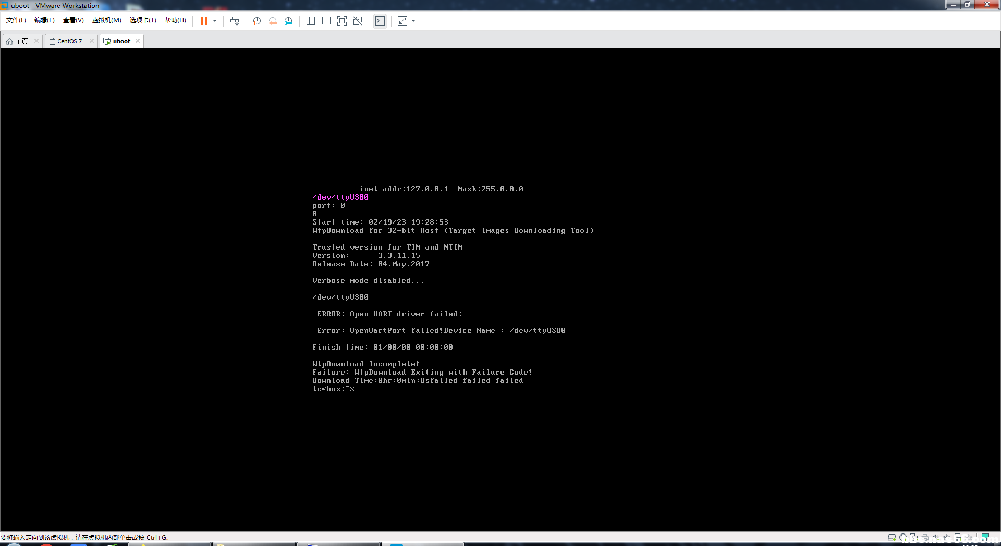The width and height of the screenshot is (1001, 546).
Task: Click the 'ERROR: Open UART driver failed:' line
Action: pos(389,314)
